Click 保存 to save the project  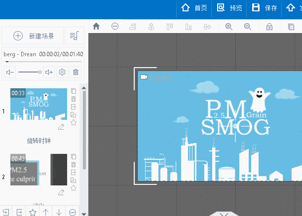pos(264,8)
